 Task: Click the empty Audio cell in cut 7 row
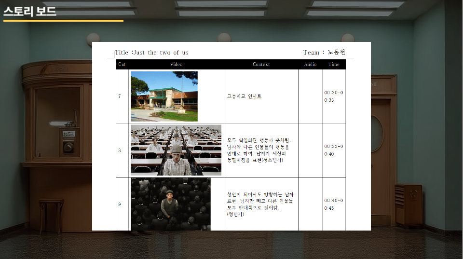(310, 96)
